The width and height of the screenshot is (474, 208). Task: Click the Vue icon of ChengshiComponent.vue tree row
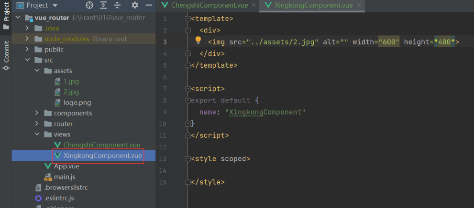[57, 145]
